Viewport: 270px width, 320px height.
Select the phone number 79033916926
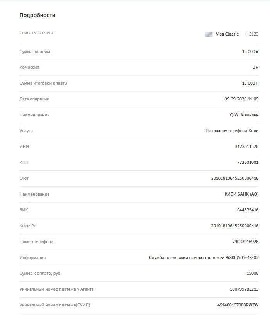pyautogui.click(x=245, y=242)
